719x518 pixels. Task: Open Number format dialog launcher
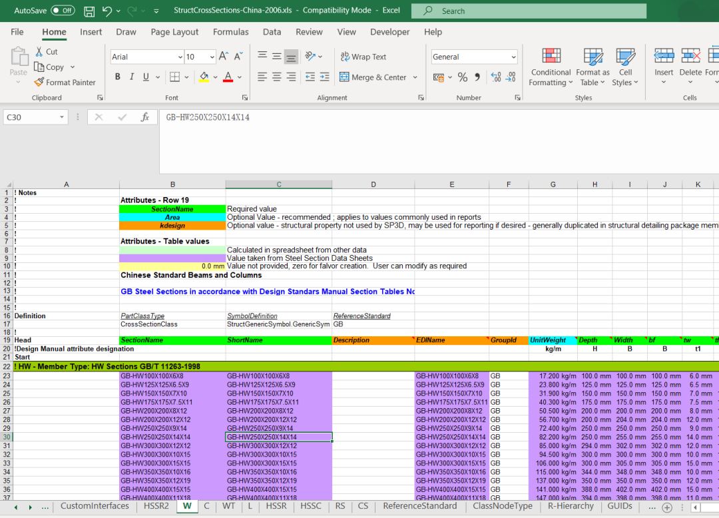(x=517, y=98)
